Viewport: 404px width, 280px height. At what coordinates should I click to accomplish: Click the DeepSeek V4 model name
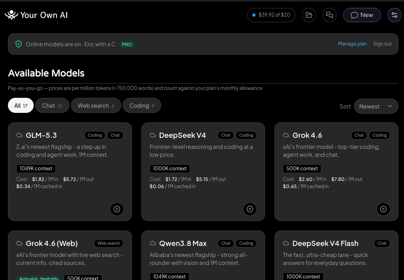[183, 135]
